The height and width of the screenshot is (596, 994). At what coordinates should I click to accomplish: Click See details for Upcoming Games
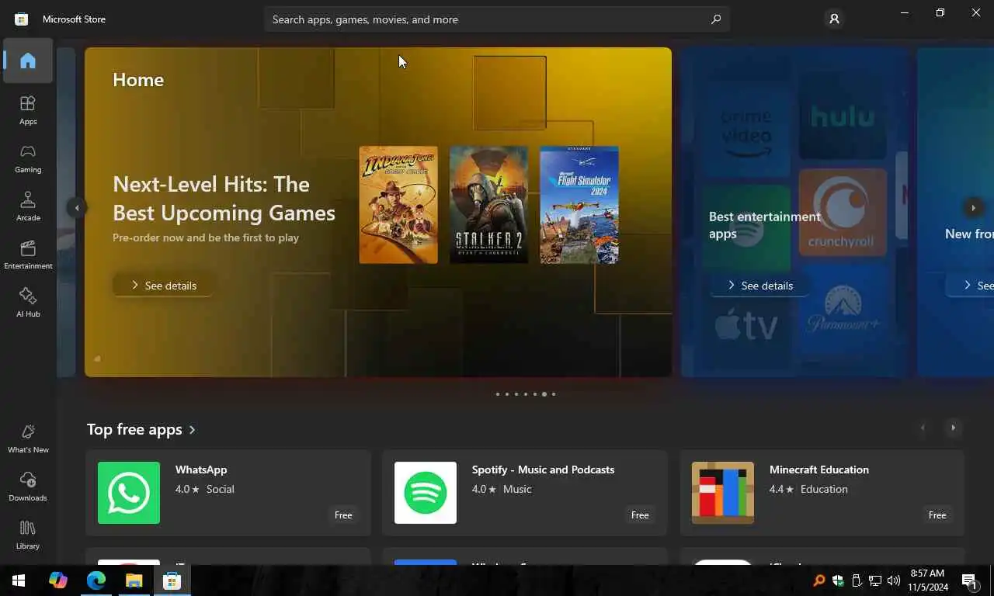tap(163, 286)
